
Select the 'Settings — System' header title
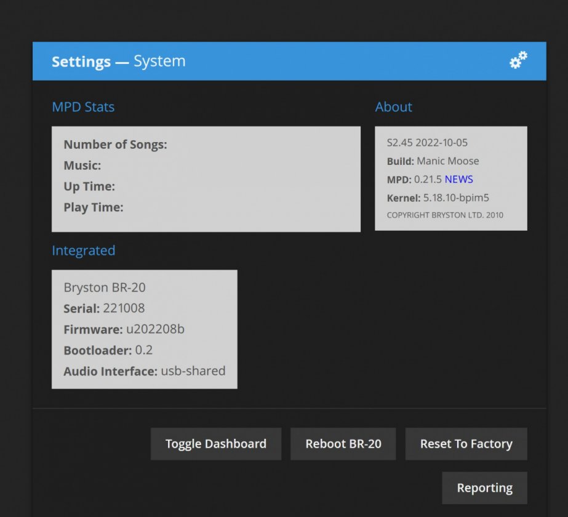(x=118, y=61)
